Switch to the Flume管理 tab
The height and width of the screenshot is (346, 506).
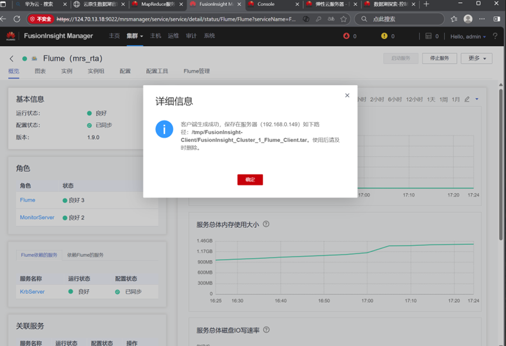pos(197,71)
